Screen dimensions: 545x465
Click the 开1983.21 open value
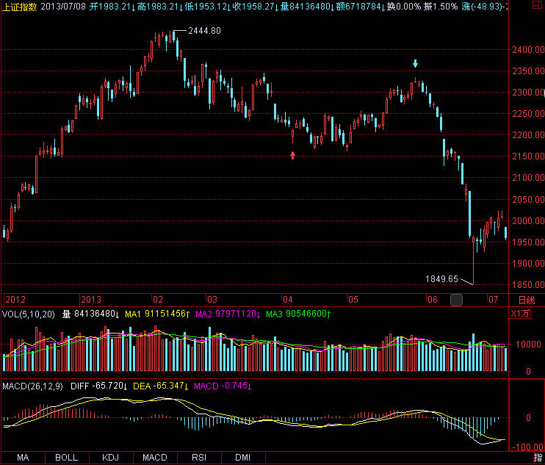(x=112, y=7)
